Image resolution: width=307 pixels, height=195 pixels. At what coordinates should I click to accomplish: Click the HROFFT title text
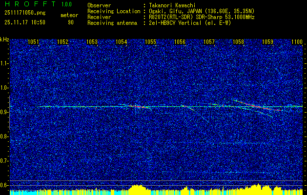[x=31, y=4]
